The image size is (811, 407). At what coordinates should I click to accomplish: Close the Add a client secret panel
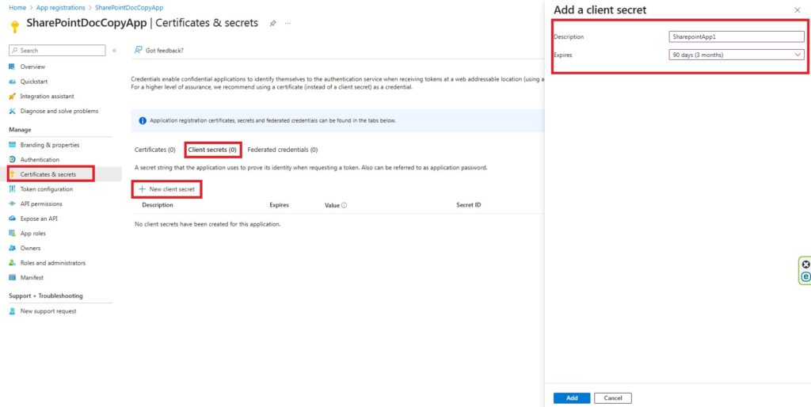pos(797,10)
